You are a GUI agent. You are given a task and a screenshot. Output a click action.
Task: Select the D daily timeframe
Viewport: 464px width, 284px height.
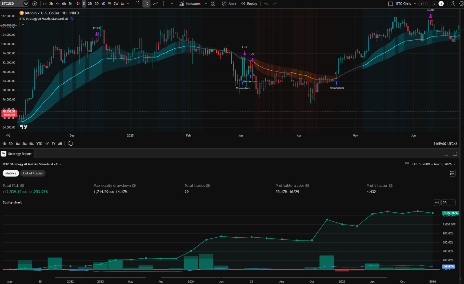point(84,4)
